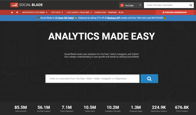Open the YouTube platform dropdown
The height and width of the screenshot is (115, 196).
[131, 5]
